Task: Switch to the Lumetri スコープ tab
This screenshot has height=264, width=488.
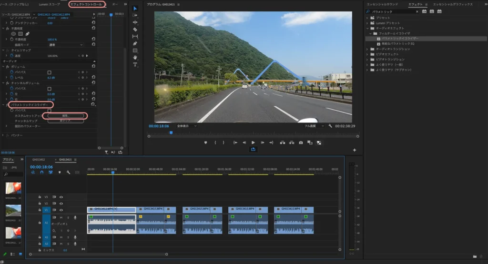Action: pyautogui.click(x=50, y=4)
